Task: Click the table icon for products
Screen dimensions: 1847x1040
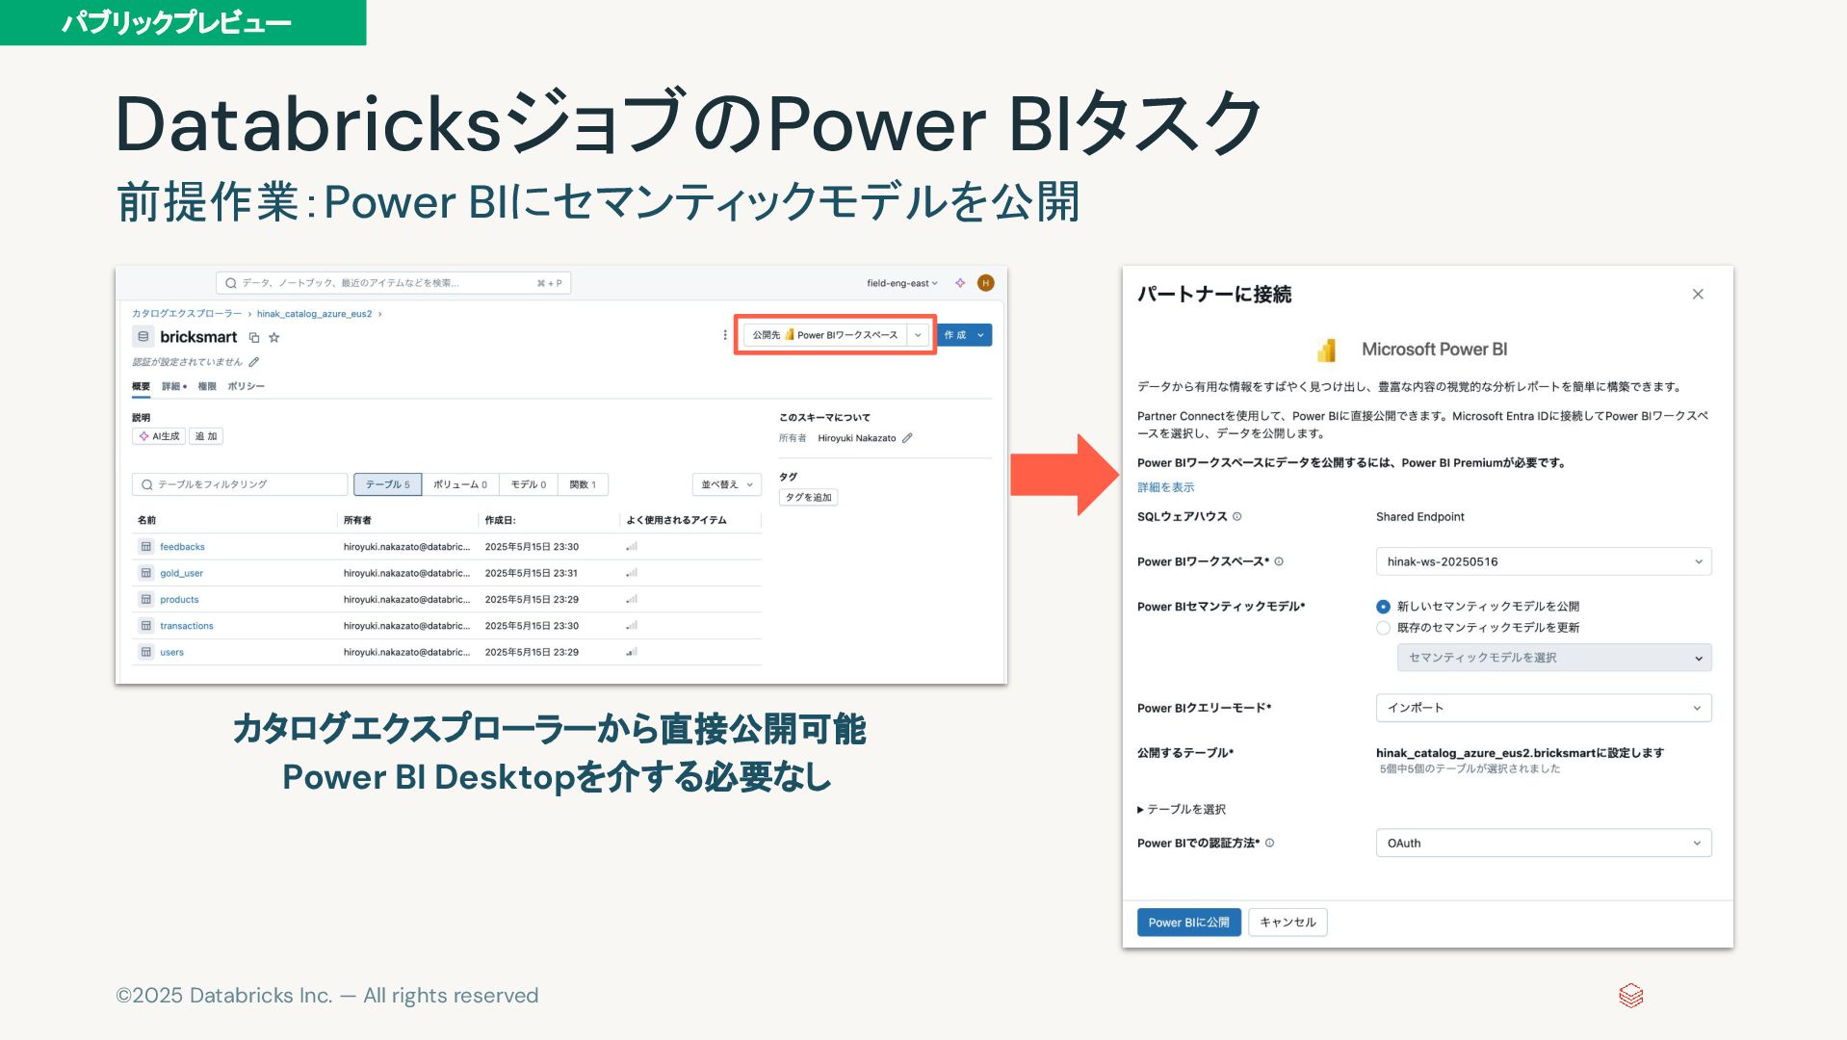Action: pyautogui.click(x=146, y=600)
